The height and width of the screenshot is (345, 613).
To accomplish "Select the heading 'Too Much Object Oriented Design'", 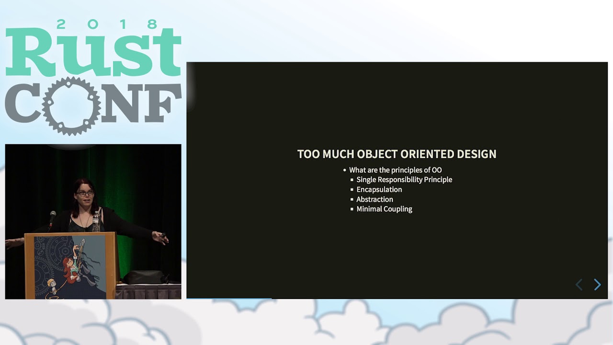I will pyautogui.click(x=397, y=154).
